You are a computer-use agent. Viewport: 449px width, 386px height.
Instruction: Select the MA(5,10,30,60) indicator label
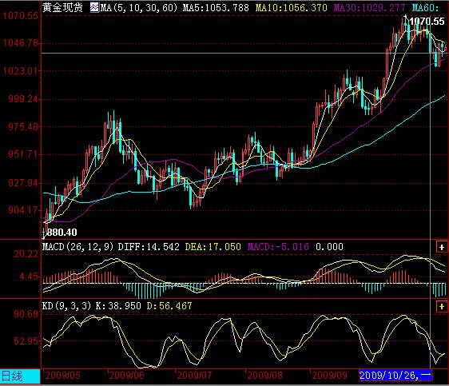(139, 7)
